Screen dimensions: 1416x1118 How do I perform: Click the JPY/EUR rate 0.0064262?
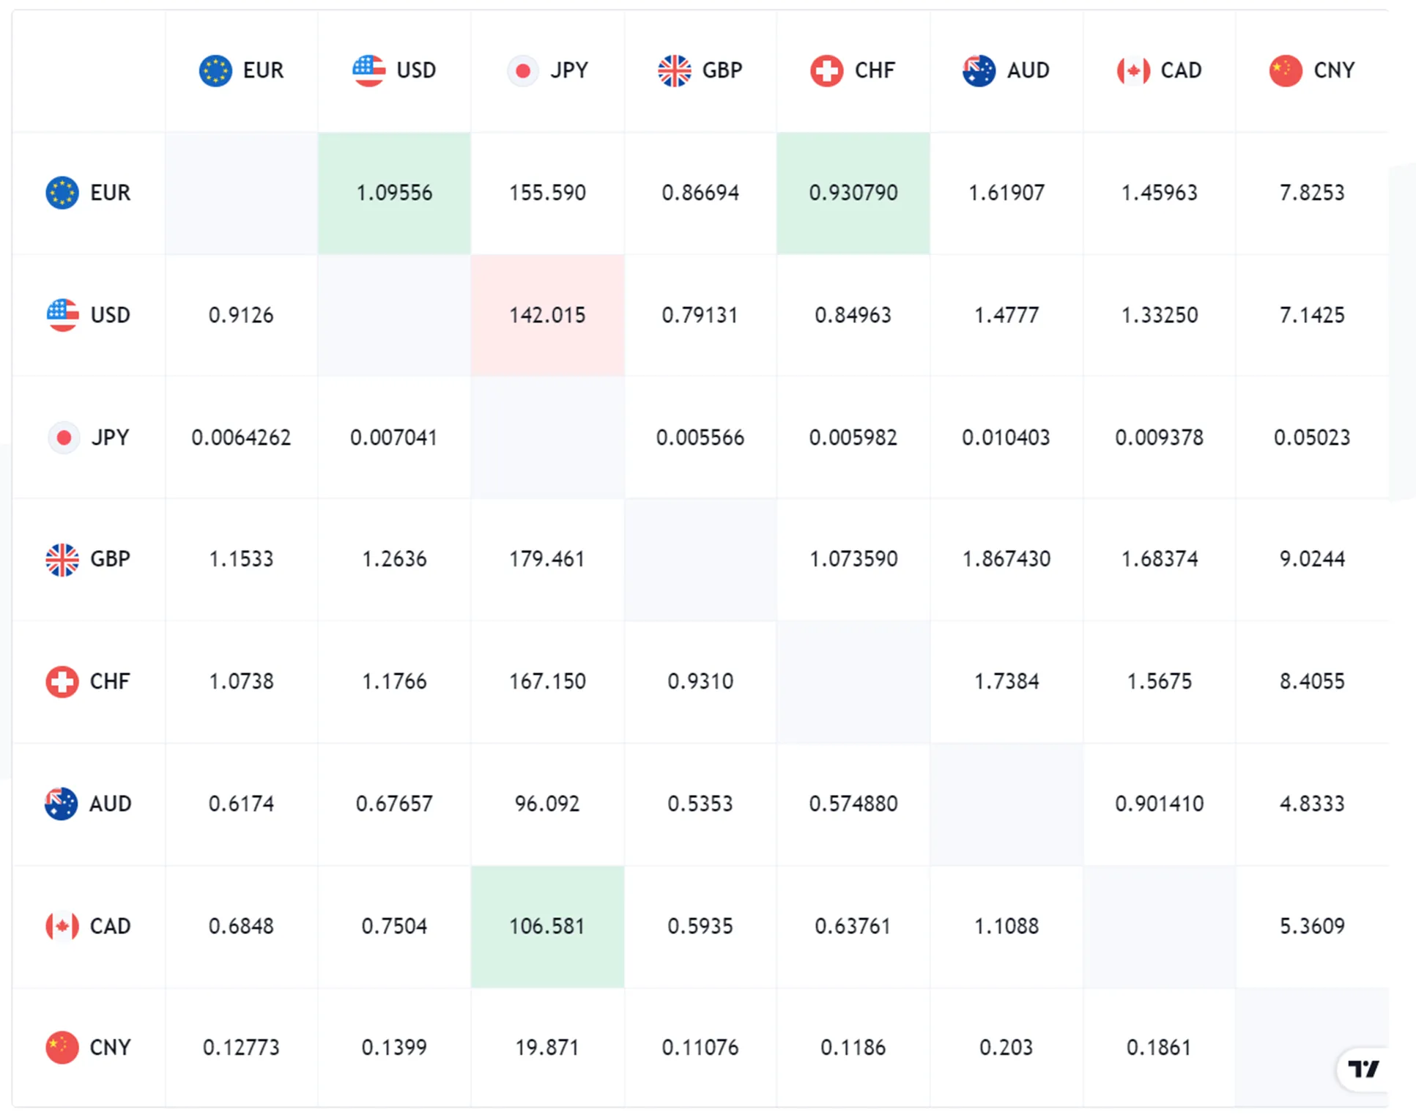click(241, 437)
